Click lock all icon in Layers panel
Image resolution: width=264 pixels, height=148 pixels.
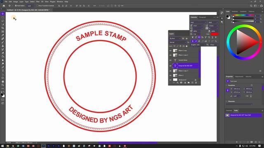(186, 46)
